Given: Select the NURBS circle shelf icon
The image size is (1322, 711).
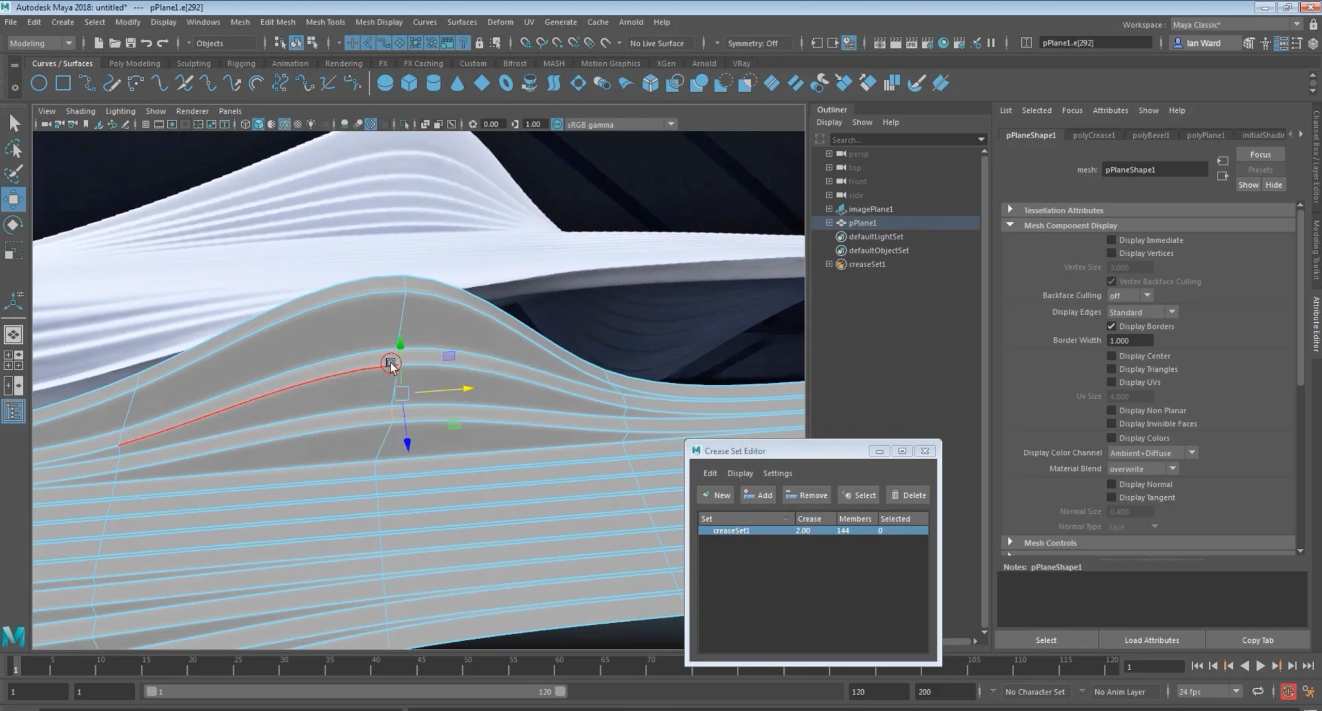Looking at the screenshot, I should pyautogui.click(x=39, y=83).
